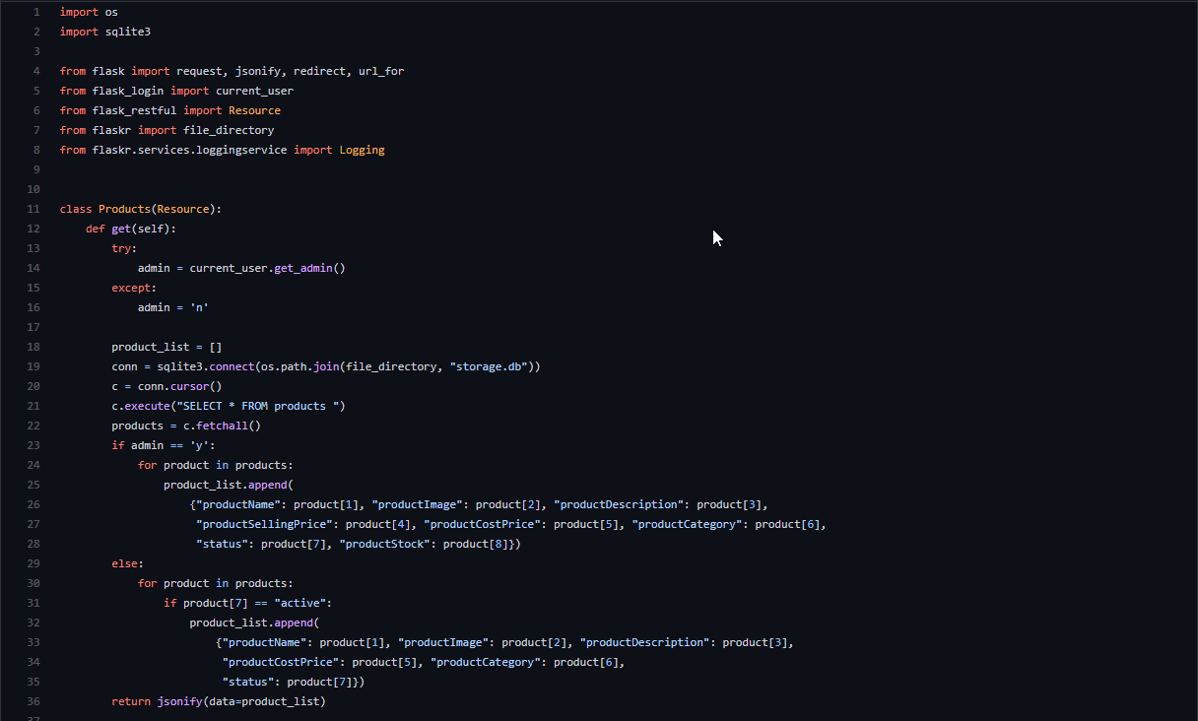Click 'get' in the def line 12

(x=121, y=229)
